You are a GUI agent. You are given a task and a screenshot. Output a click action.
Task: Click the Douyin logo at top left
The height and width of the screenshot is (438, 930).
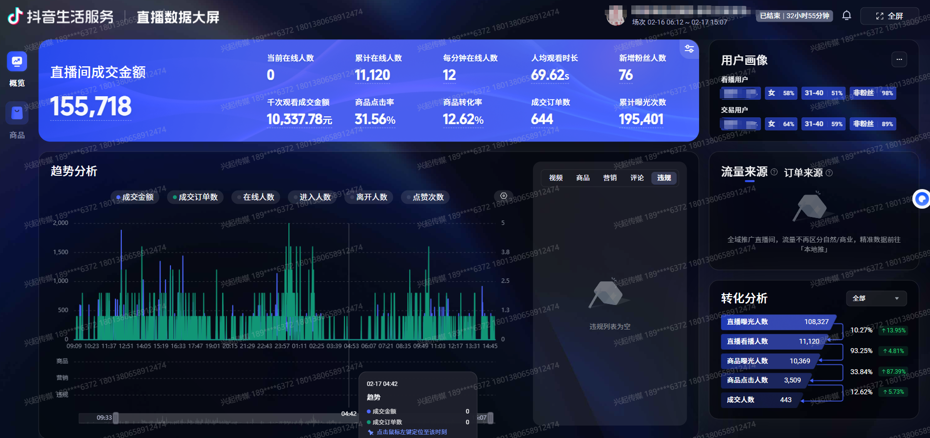pos(15,16)
